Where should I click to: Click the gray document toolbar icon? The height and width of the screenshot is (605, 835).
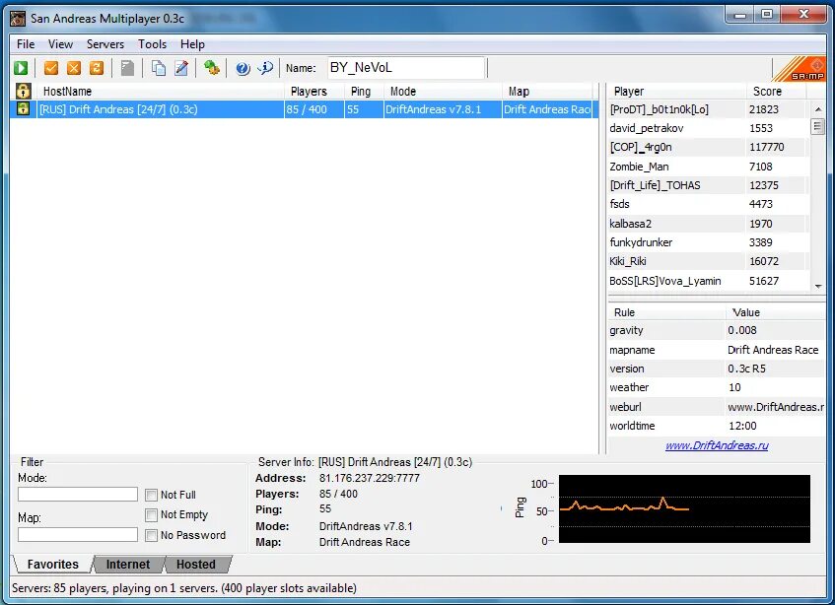(127, 68)
